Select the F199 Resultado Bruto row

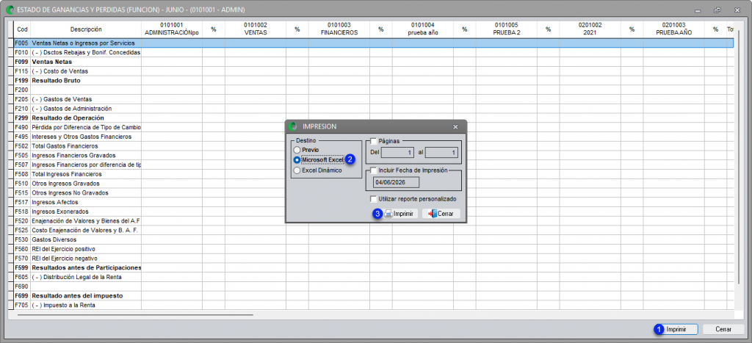pyautogui.click(x=374, y=81)
